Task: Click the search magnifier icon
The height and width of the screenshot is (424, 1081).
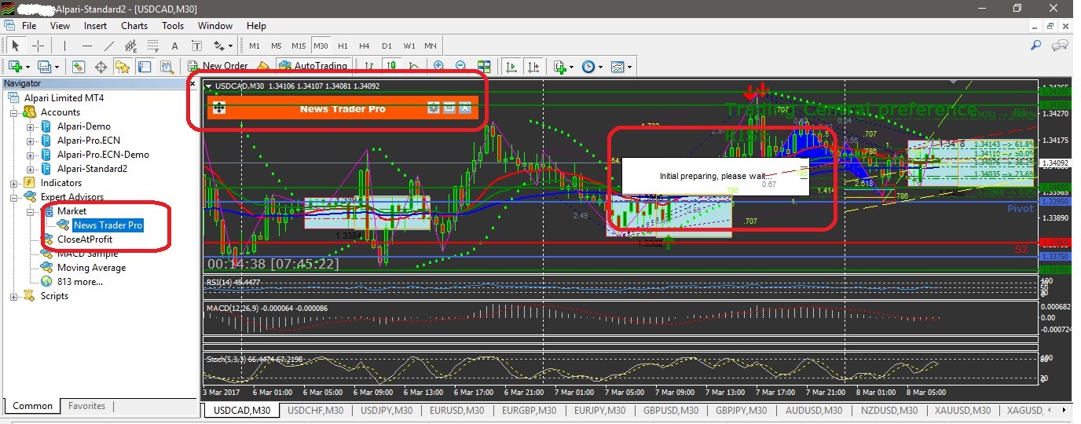Action: tap(1037, 46)
